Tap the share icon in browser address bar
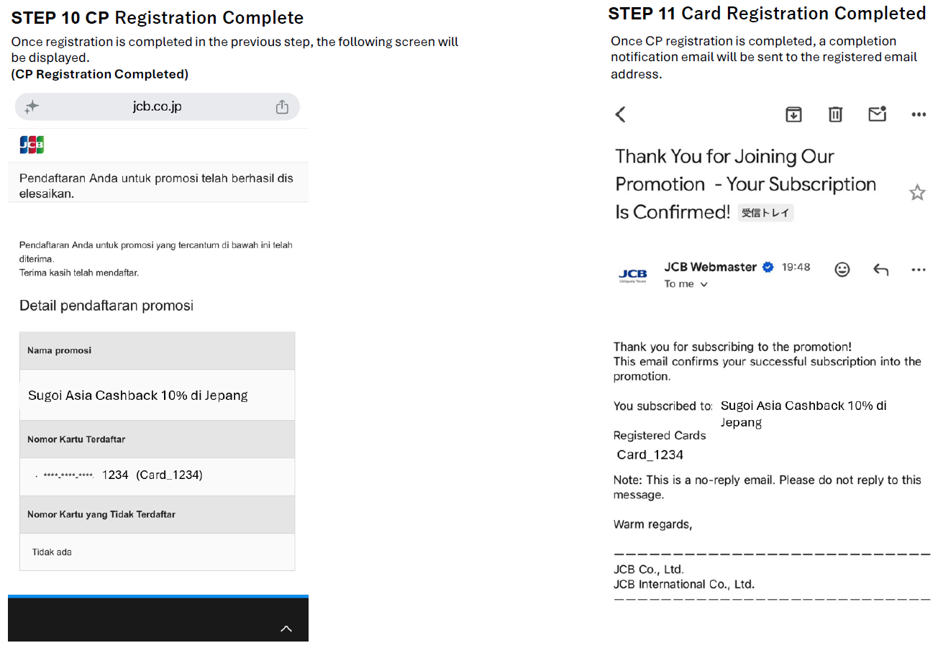The image size is (938, 648). [282, 106]
